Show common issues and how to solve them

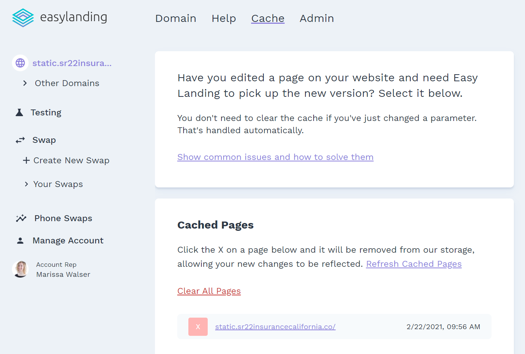coord(275,157)
